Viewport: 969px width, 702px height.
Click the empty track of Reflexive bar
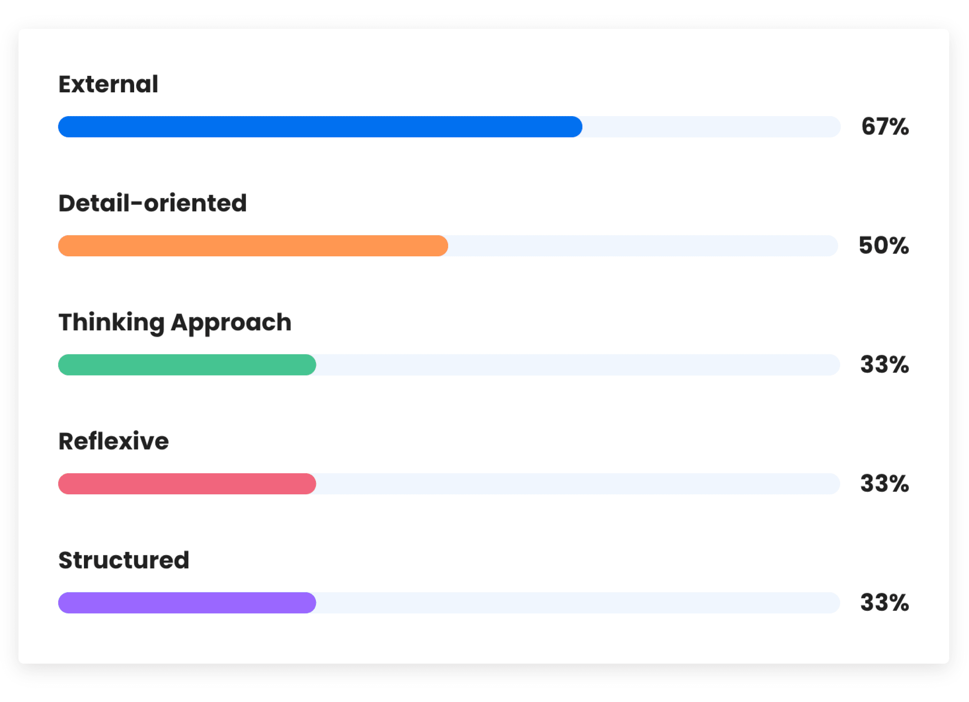(x=578, y=484)
